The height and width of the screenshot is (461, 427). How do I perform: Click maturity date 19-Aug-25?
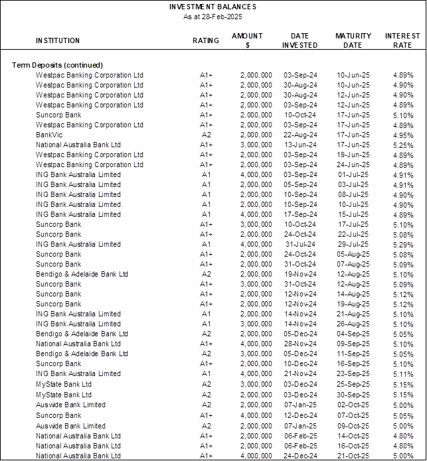(x=353, y=304)
